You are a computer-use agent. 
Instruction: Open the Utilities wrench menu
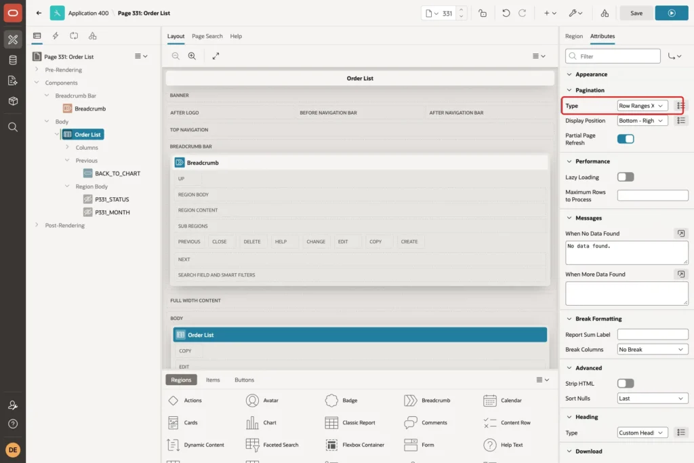click(575, 14)
